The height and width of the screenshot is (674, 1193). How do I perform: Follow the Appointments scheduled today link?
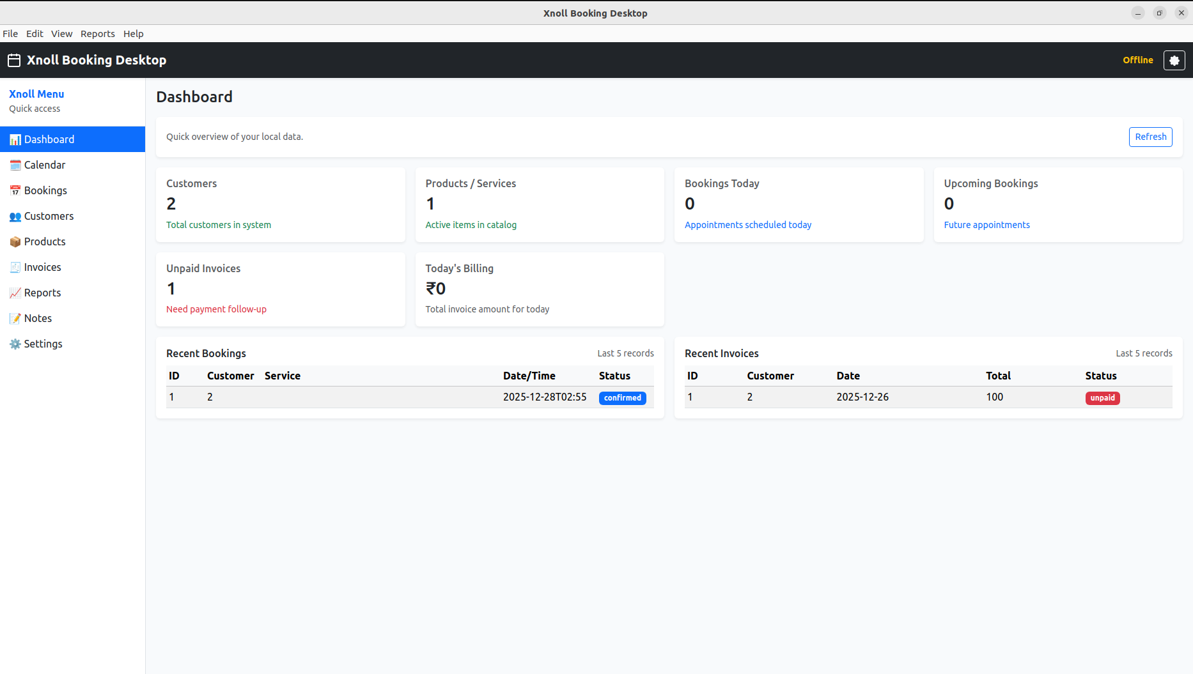tap(747, 225)
